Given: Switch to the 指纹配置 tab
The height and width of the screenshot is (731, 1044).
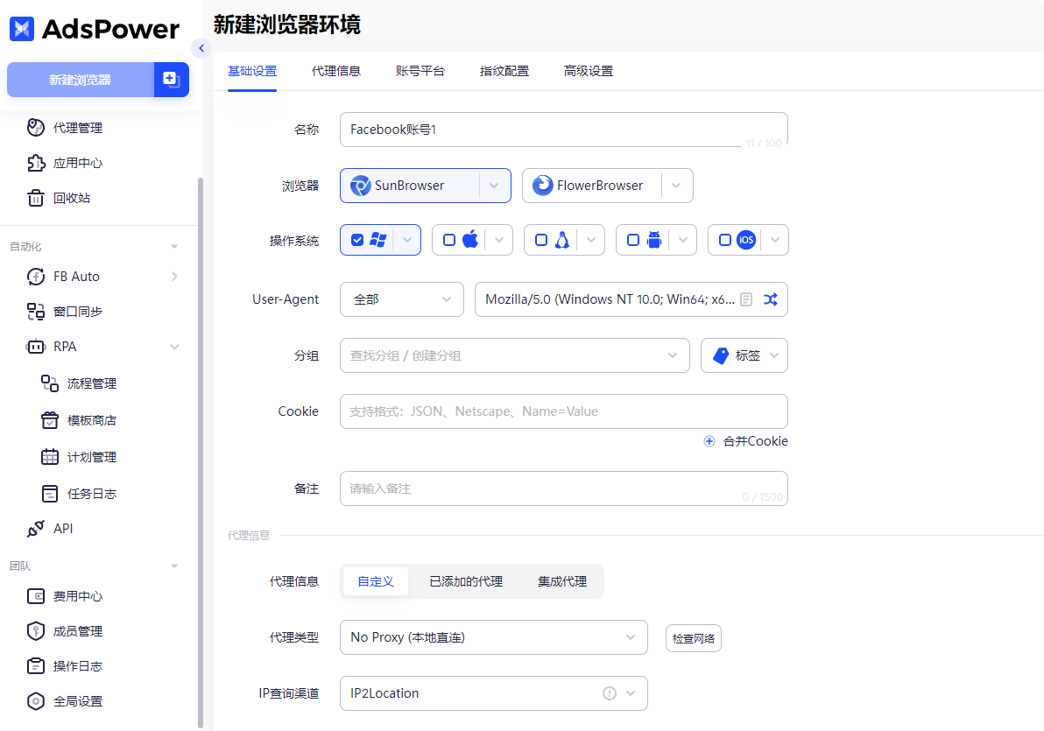Looking at the screenshot, I should pos(504,71).
